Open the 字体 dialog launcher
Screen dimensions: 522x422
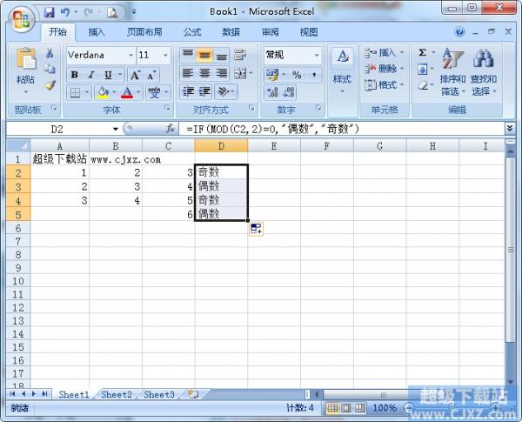[167, 108]
